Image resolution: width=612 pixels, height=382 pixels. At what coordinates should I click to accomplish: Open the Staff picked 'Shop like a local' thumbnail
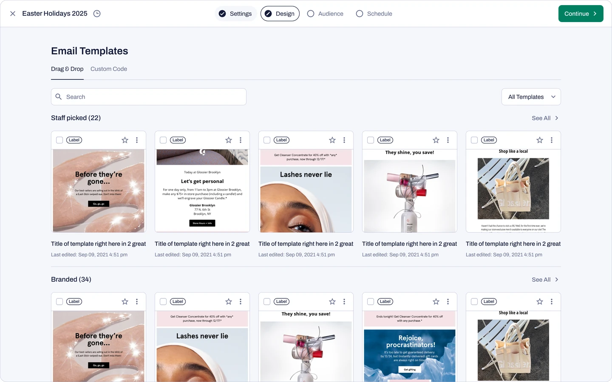coord(513,191)
